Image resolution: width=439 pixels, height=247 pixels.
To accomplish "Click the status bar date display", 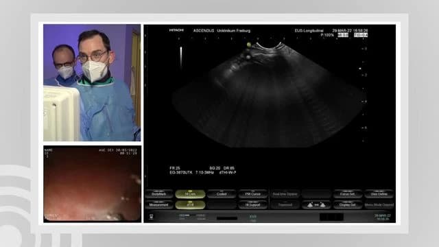I will tap(383, 217).
